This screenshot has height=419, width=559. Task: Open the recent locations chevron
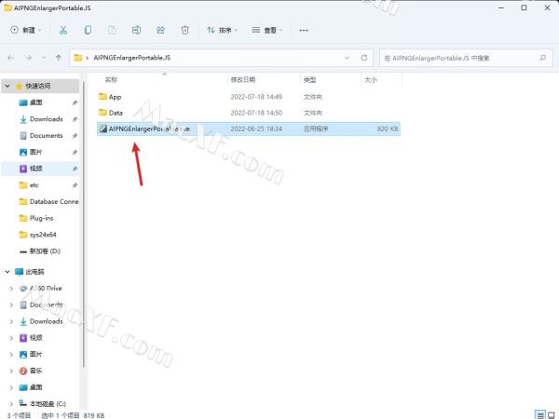point(44,58)
